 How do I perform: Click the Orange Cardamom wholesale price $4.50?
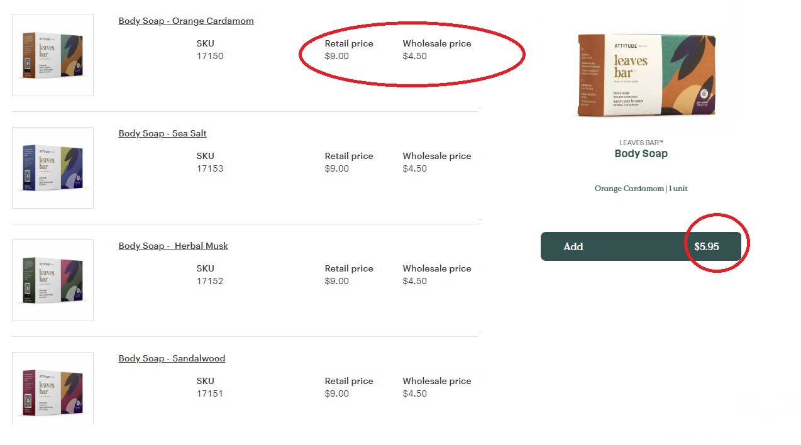(x=415, y=56)
